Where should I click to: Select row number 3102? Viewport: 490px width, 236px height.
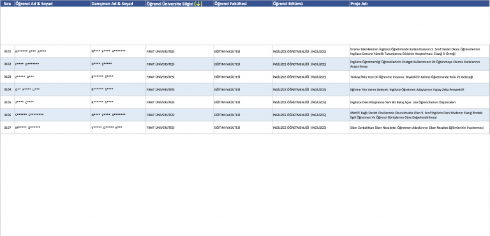8,64
